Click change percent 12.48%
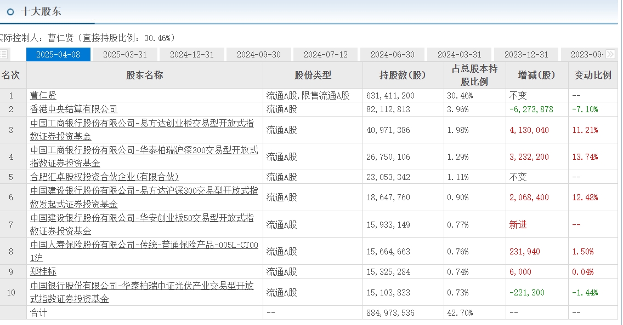 585,198
